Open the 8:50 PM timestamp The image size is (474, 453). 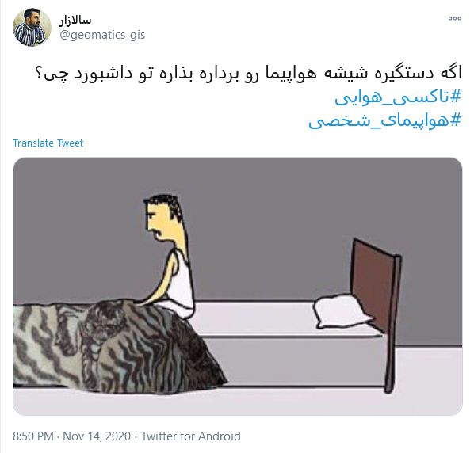click(x=33, y=436)
